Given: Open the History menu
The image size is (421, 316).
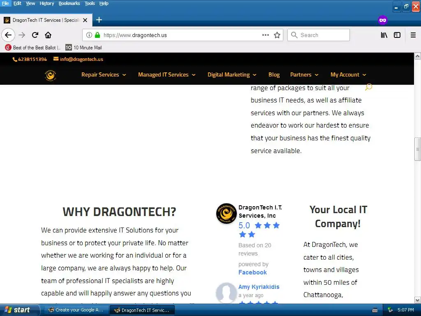Looking at the screenshot, I should point(47,3).
